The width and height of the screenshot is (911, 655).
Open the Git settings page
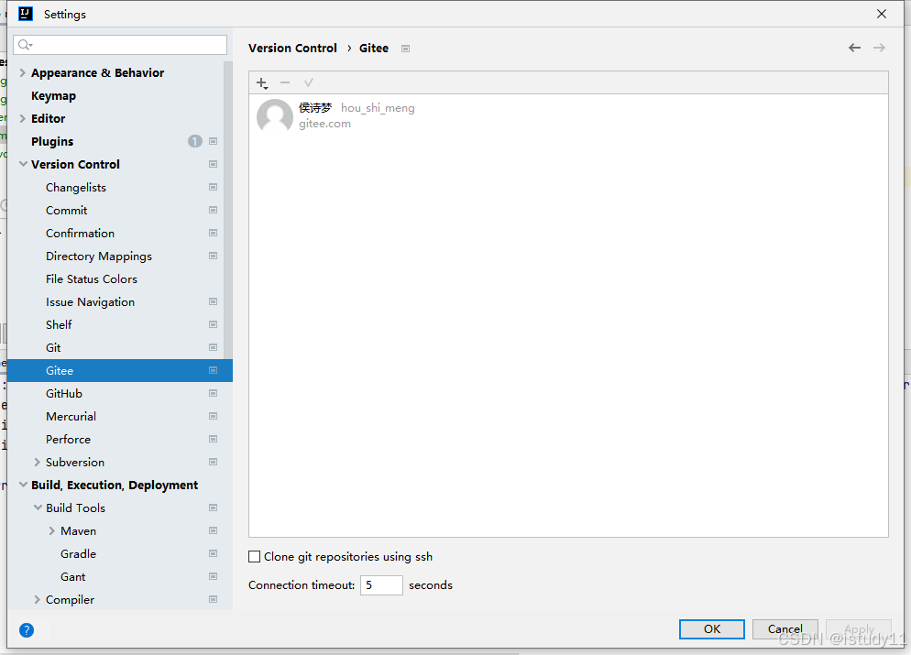tap(53, 348)
